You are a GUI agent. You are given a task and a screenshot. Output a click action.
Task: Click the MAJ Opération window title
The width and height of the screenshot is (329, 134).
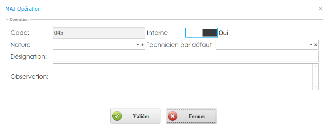[23, 9]
